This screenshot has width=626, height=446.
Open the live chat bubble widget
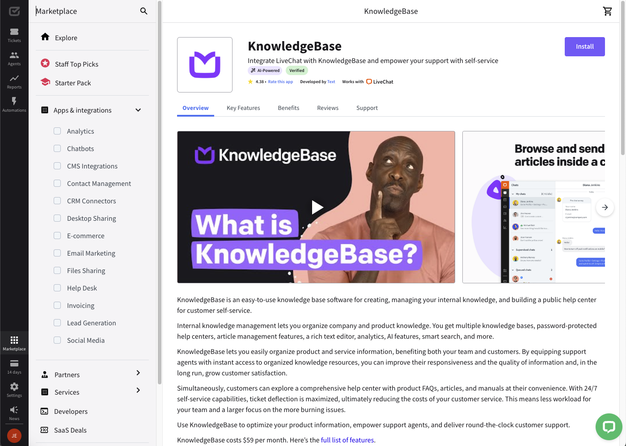609,427
